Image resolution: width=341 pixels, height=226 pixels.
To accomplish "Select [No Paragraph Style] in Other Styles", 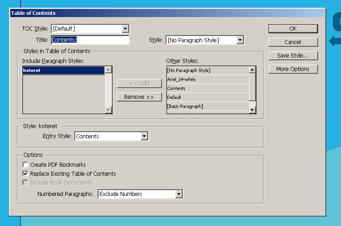I will click(208, 71).
